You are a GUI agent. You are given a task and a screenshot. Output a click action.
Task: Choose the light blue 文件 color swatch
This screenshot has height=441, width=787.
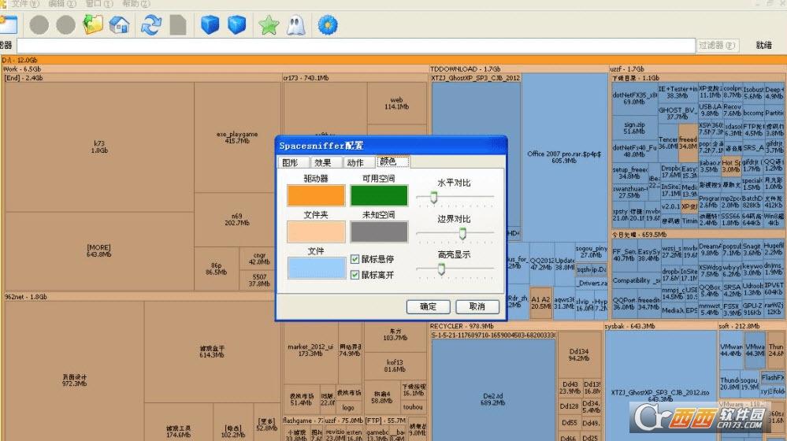click(x=316, y=268)
